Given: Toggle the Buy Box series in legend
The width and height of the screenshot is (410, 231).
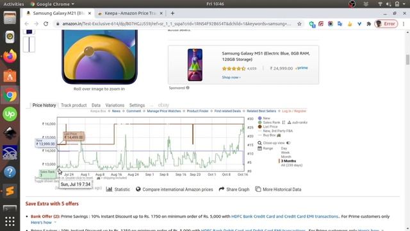Looking at the screenshot, I should tap(269, 135).
